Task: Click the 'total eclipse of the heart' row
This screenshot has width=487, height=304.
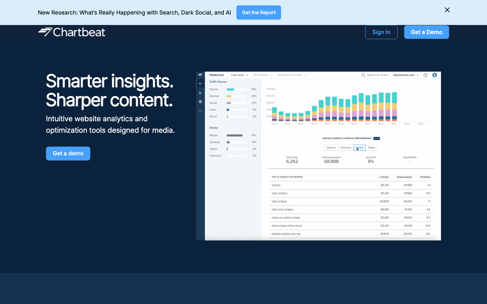Action: coord(351,226)
